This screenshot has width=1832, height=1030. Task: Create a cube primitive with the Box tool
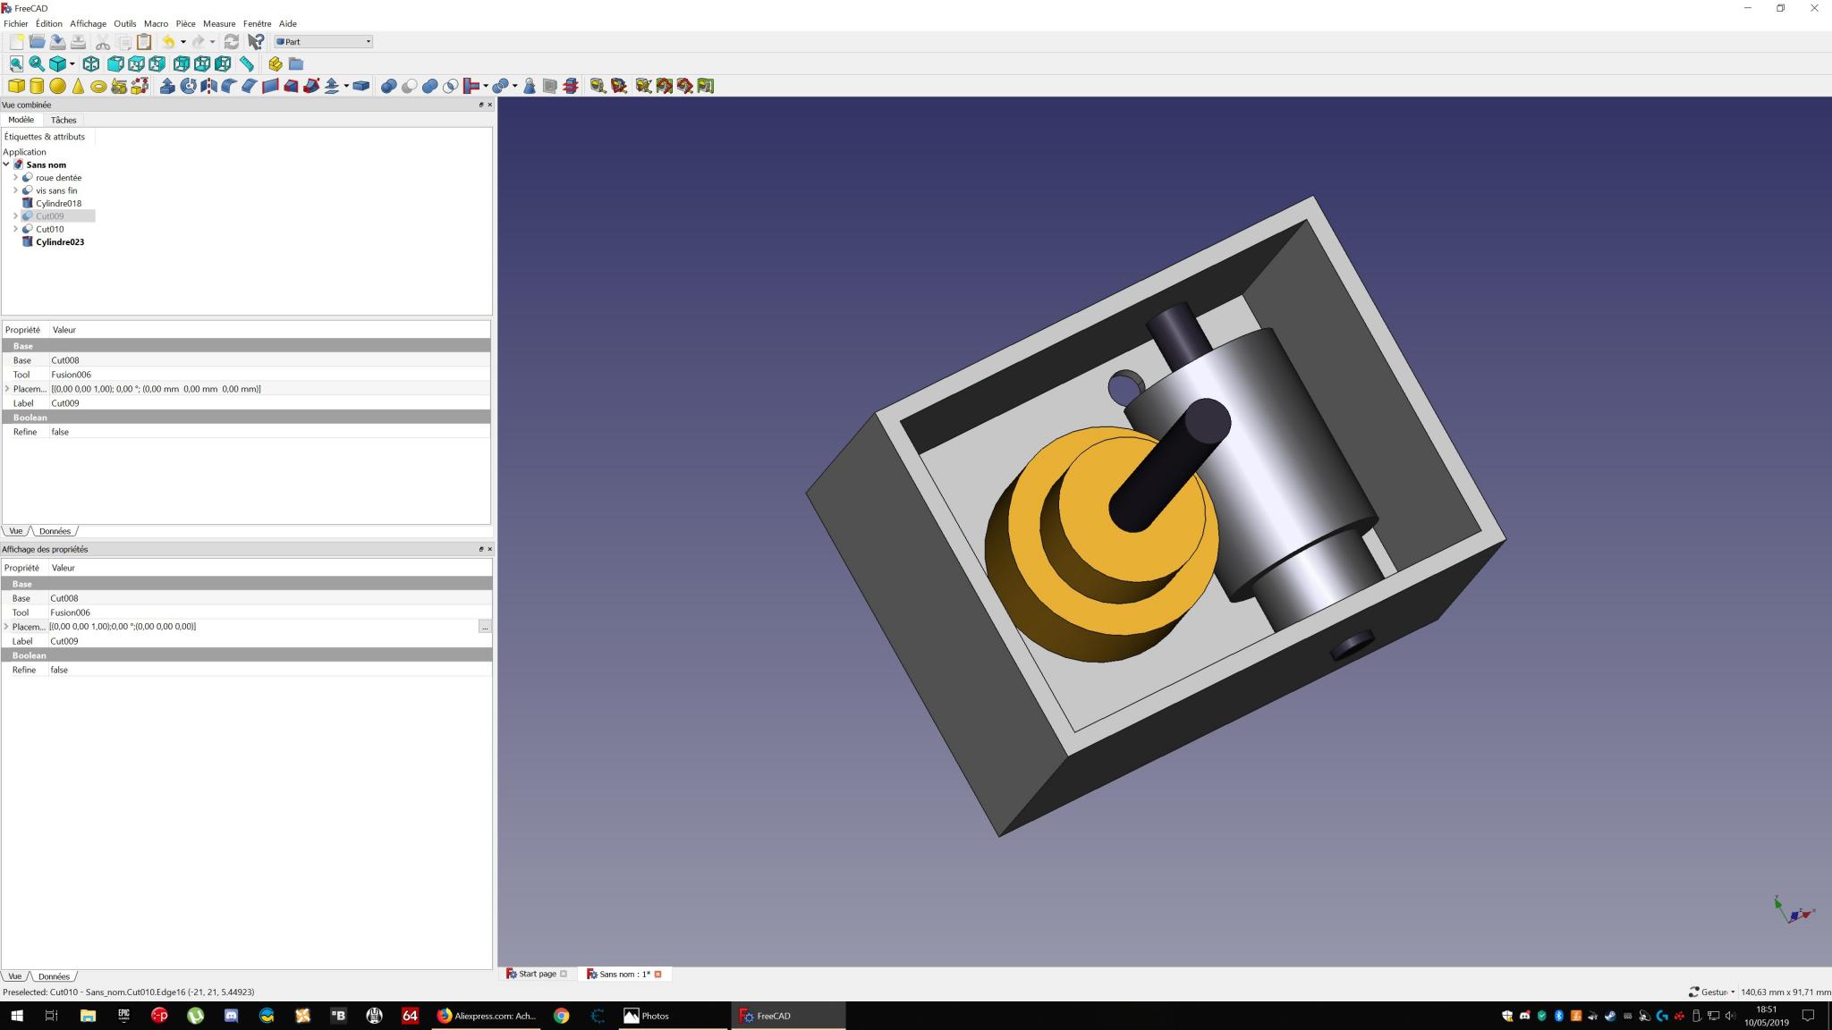click(x=16, y=86)
